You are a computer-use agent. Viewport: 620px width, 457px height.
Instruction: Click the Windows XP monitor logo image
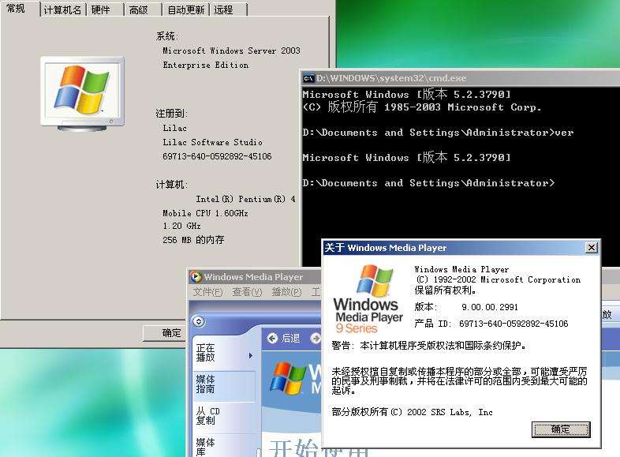click(x=82, y=94)
